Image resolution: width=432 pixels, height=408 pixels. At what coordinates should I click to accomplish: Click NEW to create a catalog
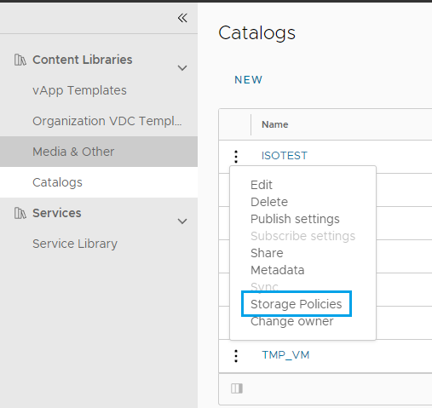pyautogui.click(x=248, y=80)
